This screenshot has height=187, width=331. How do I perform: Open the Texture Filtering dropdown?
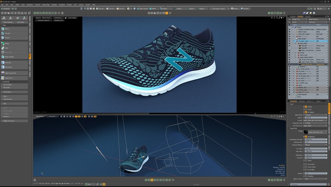315,145
